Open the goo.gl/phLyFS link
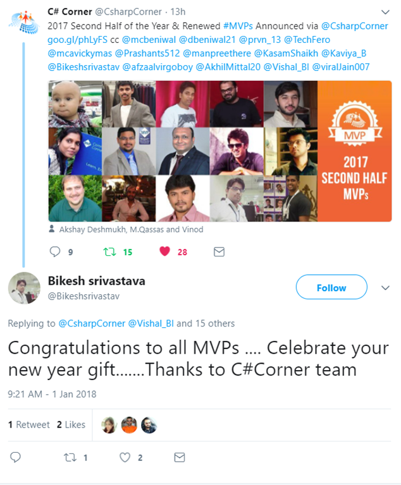401x485 pixels. tap(73, 40)
